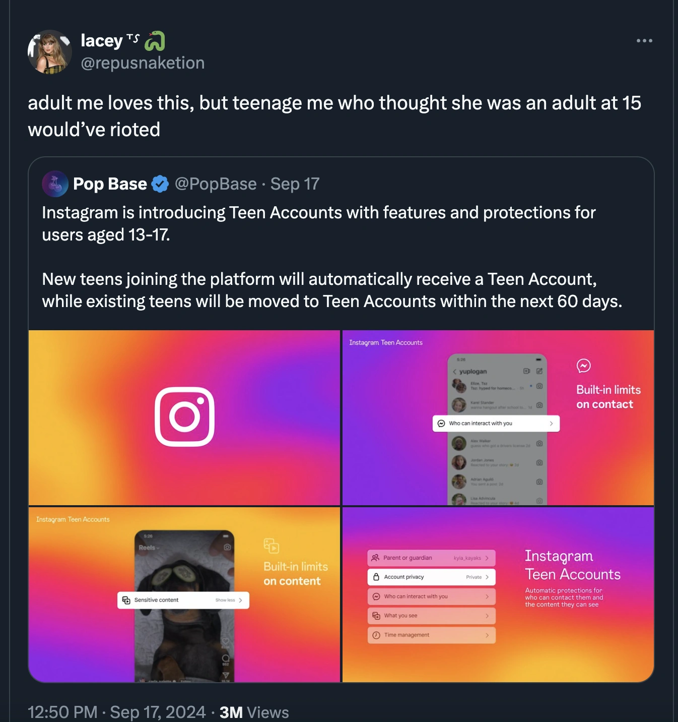Click the Pop Base display name
The height and width of the screenshot is (722, 678).
point(110,184)
